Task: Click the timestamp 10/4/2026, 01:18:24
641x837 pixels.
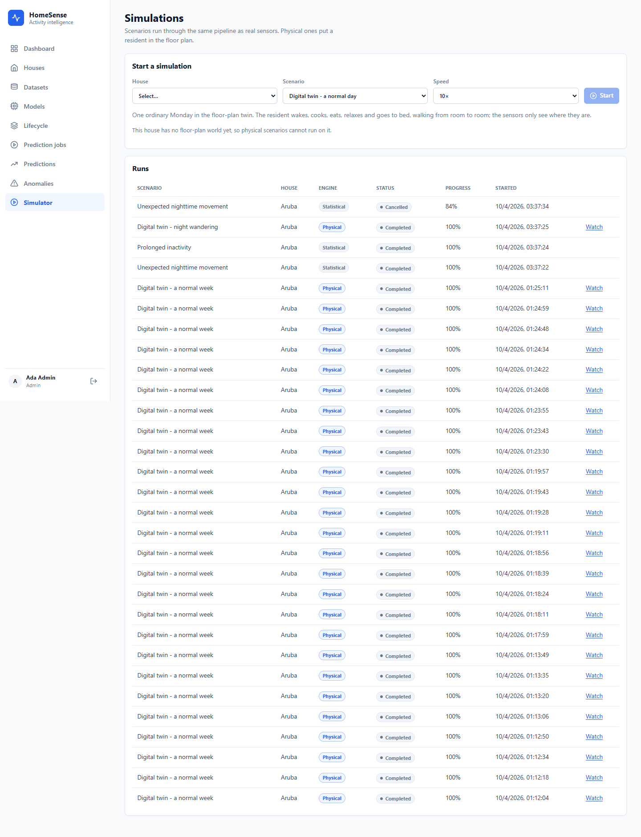Action: click(522, 594)
